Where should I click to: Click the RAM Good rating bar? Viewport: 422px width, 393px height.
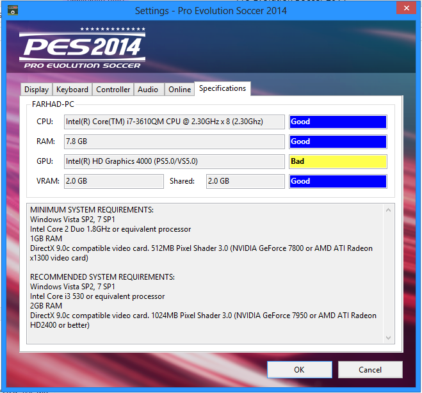tap(338, 141)
